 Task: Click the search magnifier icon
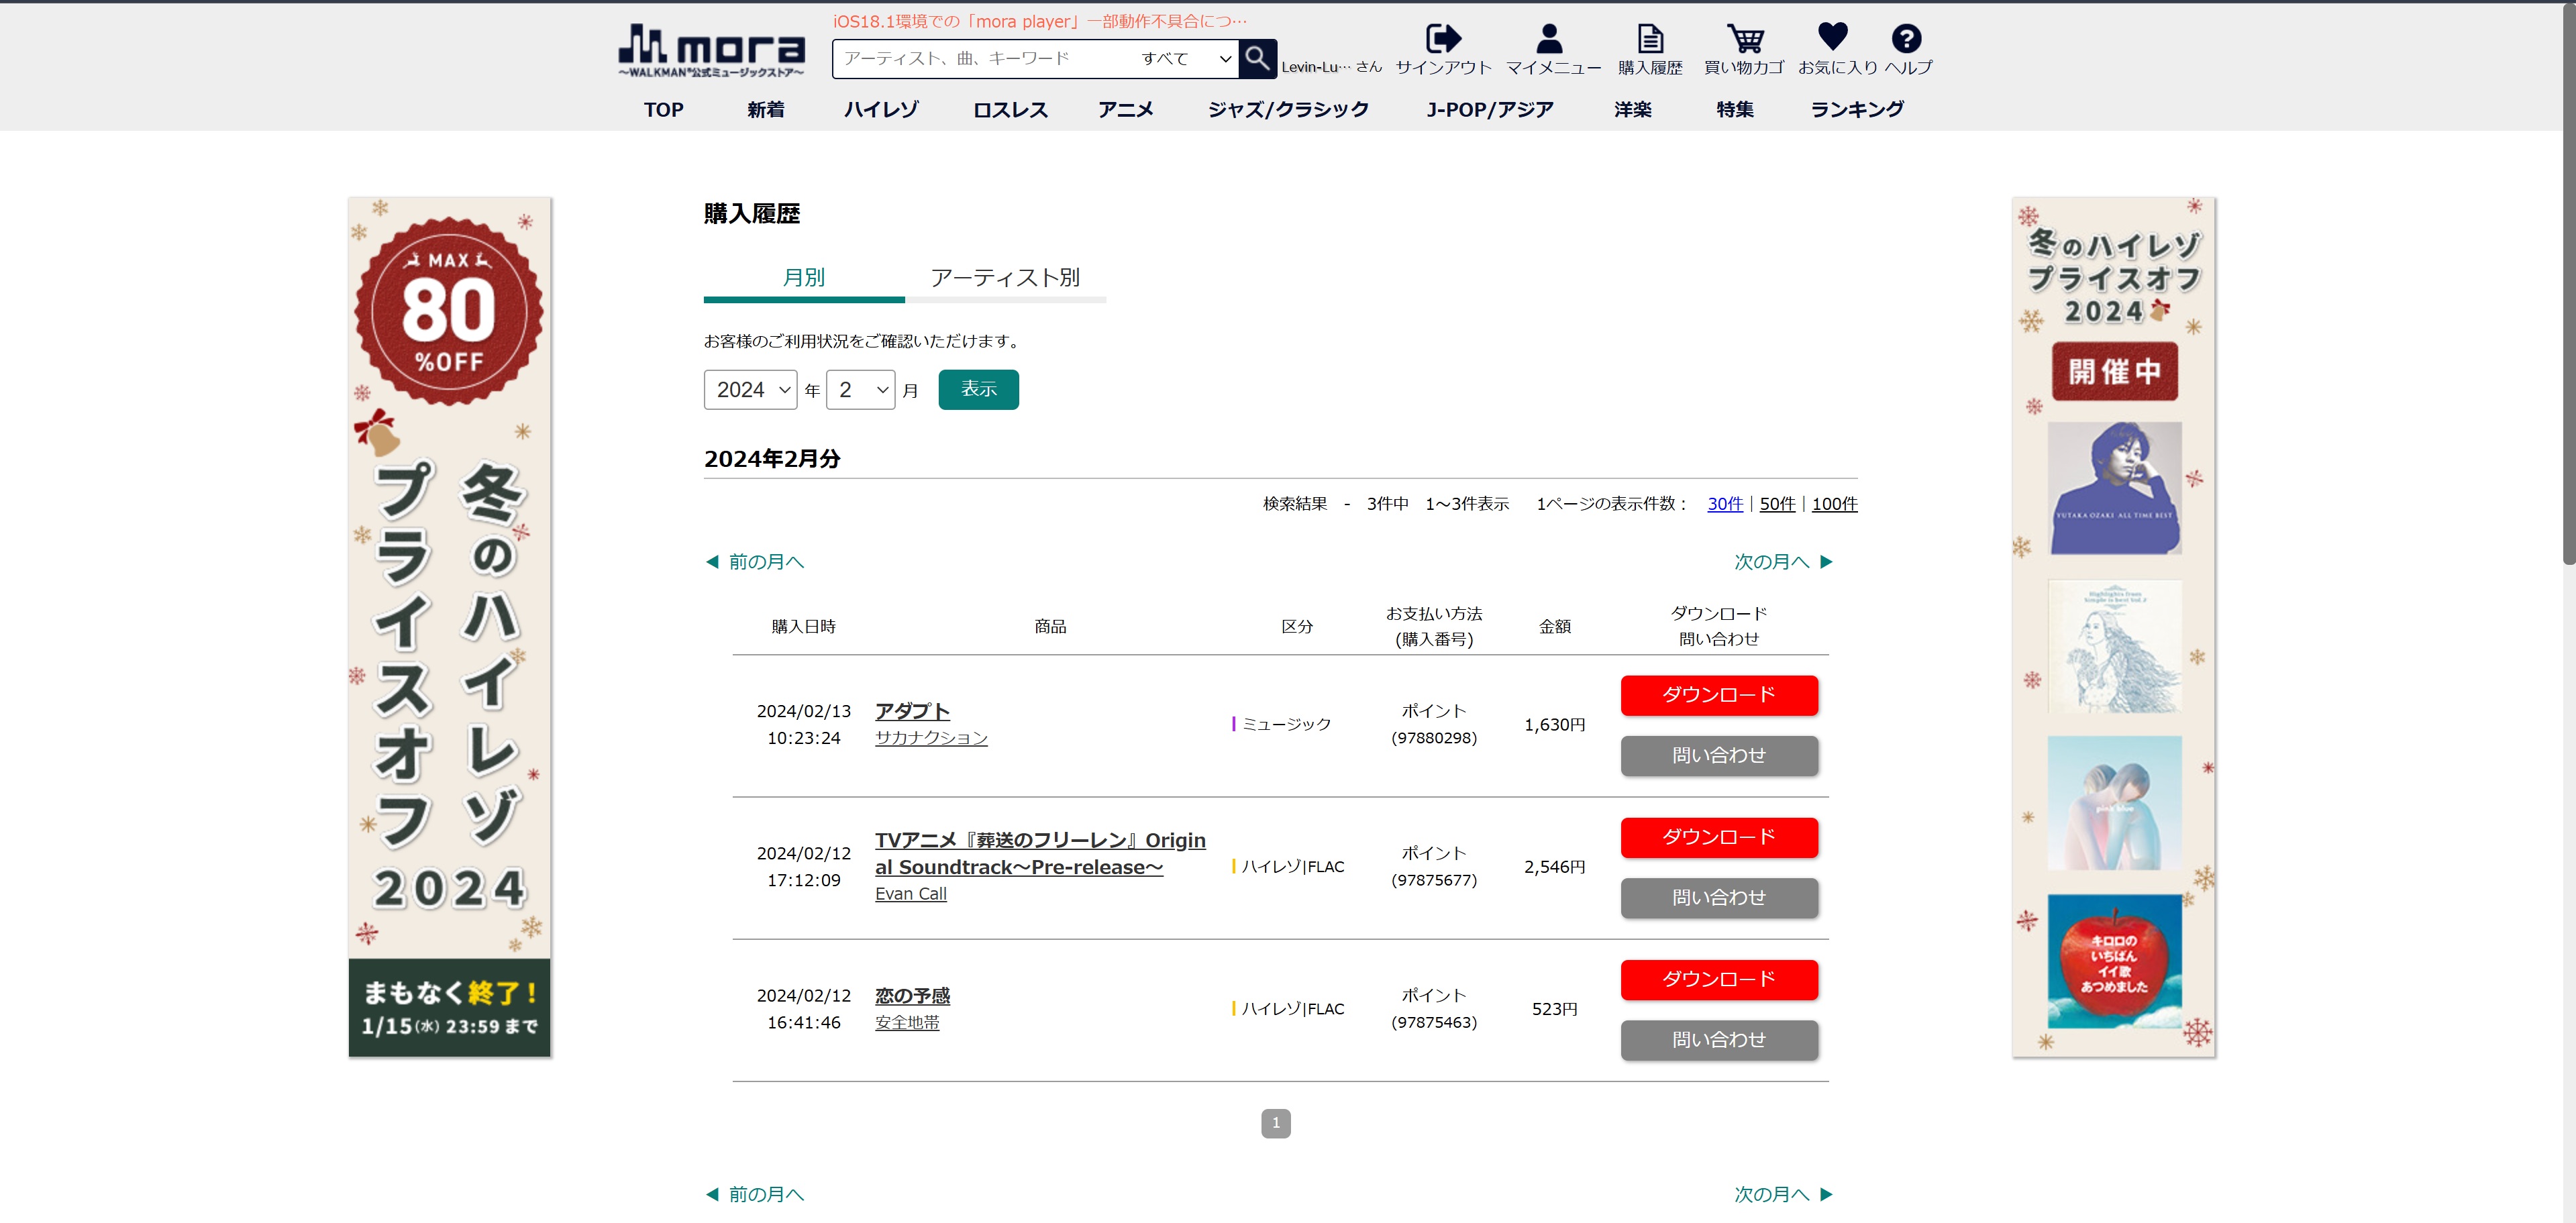point(1257,58)
